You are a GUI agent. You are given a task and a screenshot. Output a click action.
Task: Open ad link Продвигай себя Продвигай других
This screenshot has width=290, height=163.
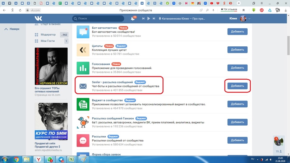(x=47, y=145)
